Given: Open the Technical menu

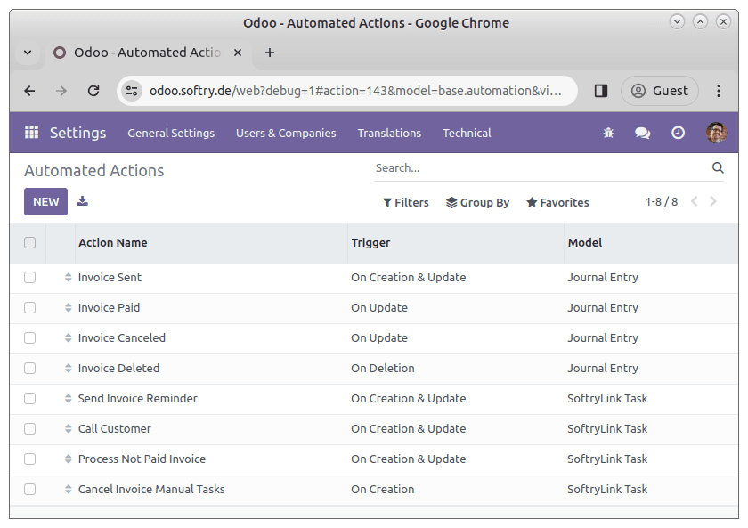Looking at the screenshot, I should [467, 133].
